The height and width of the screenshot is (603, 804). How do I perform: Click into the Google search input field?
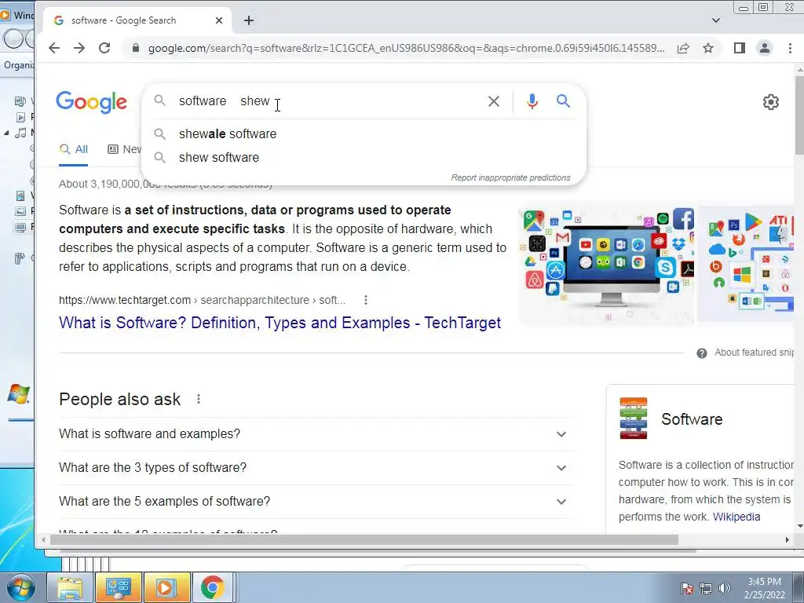click(328, 101)
